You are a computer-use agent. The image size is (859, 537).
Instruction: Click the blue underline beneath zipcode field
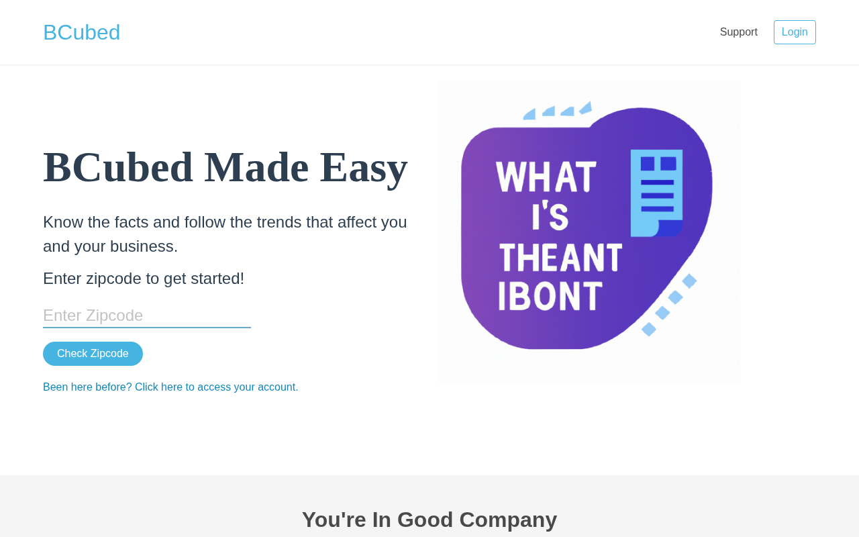tap(147, 328)
